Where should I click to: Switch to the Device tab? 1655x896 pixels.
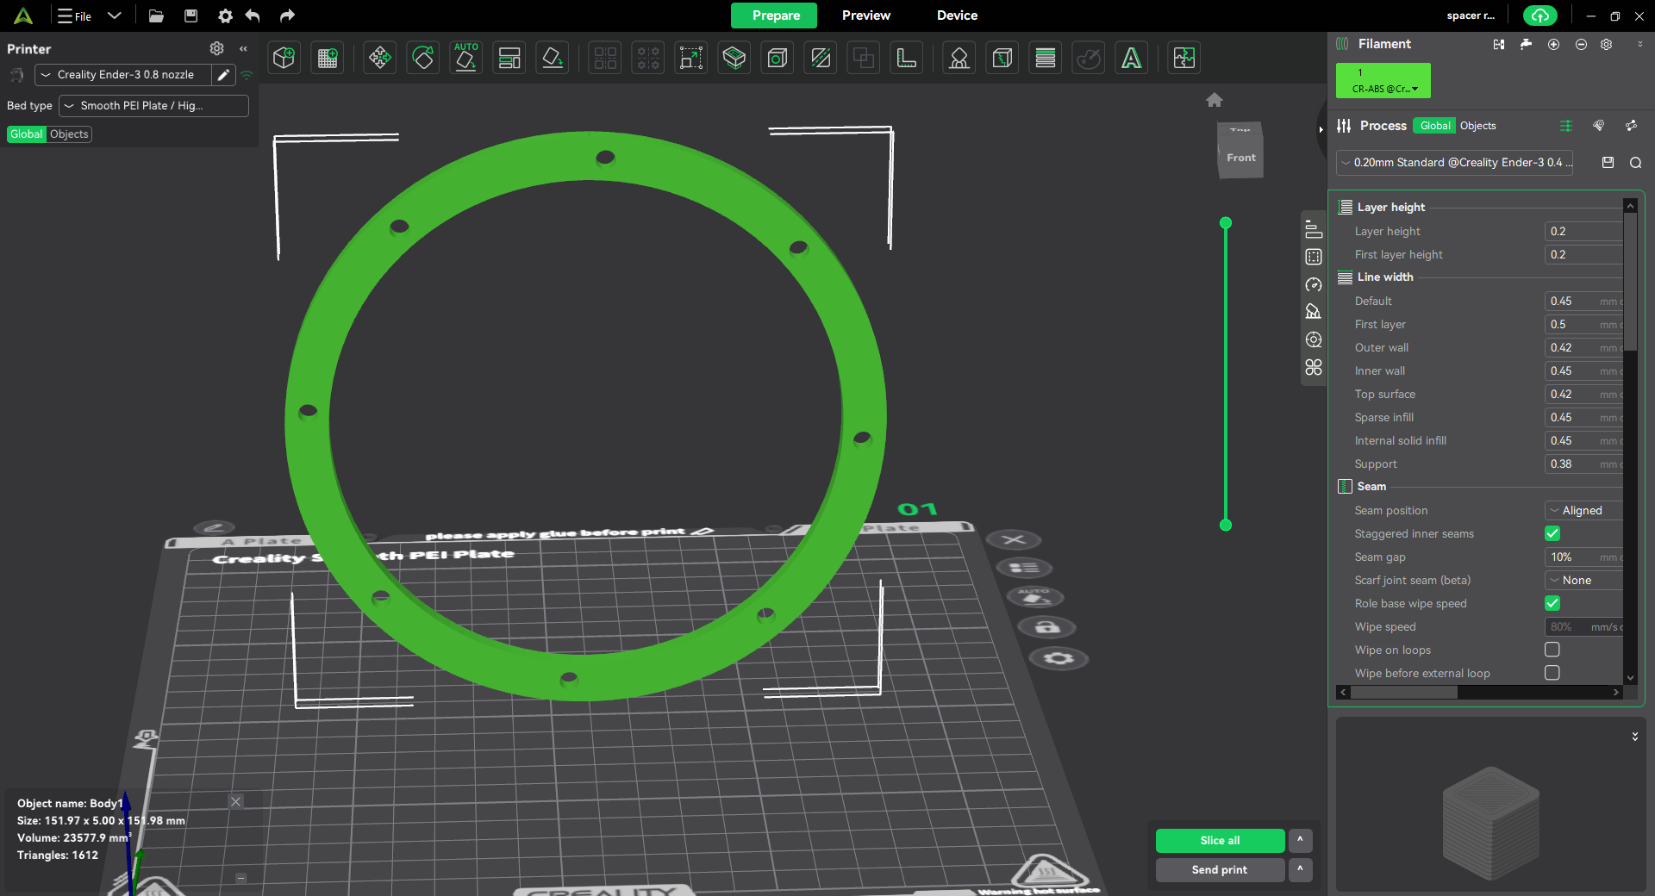pyautogui.click(x=957, y=16)
